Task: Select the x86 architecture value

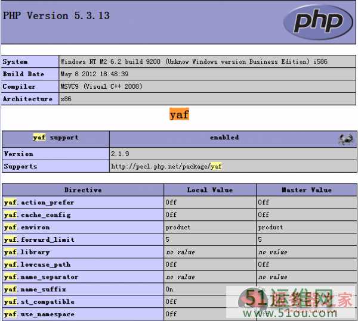Action: (x=207, y=99)
